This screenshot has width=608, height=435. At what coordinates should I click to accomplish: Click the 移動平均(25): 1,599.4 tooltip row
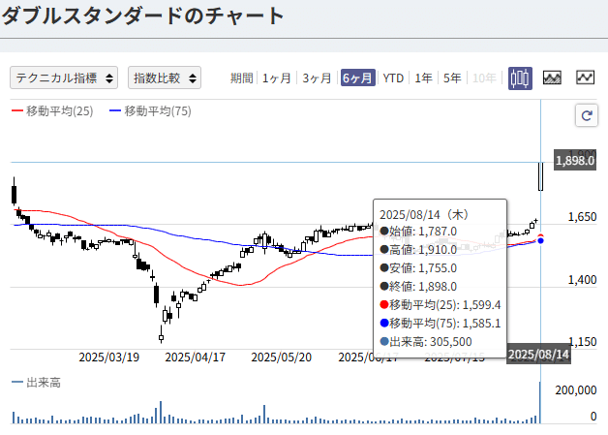tap(441, 305)
